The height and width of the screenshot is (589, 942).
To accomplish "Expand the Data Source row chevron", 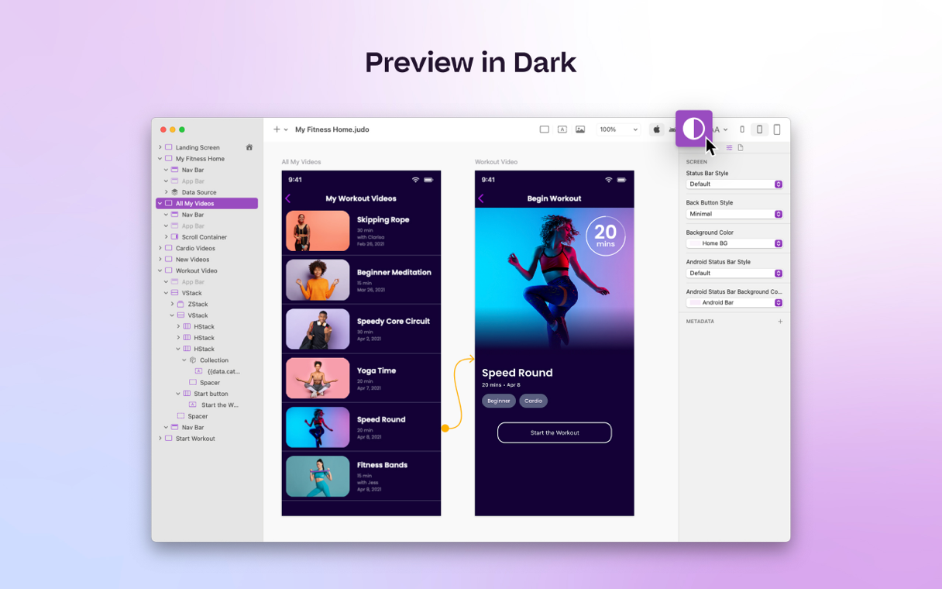I will [166, 192].
